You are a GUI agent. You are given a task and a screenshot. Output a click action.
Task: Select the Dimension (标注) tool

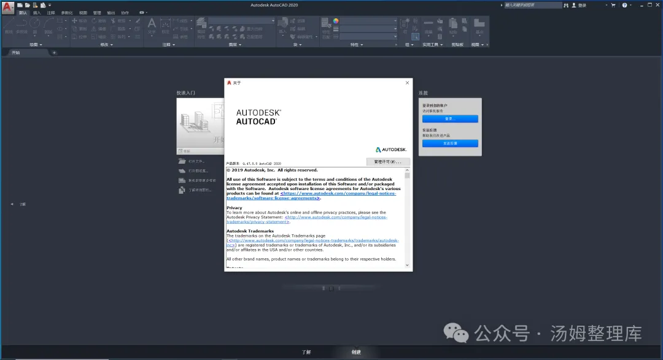(x=165, y=26)
